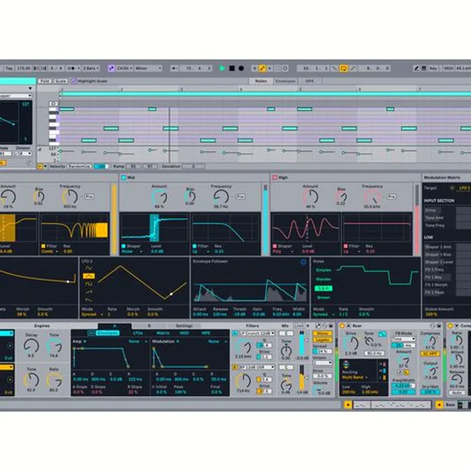The image size is (471, 471).
Task: Click the capture MIDI icon in transport
Action: (x=277, y=69)
